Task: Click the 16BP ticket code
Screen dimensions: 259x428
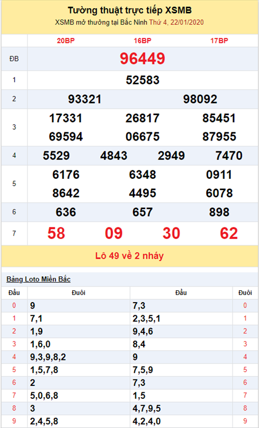Action: 142,41
